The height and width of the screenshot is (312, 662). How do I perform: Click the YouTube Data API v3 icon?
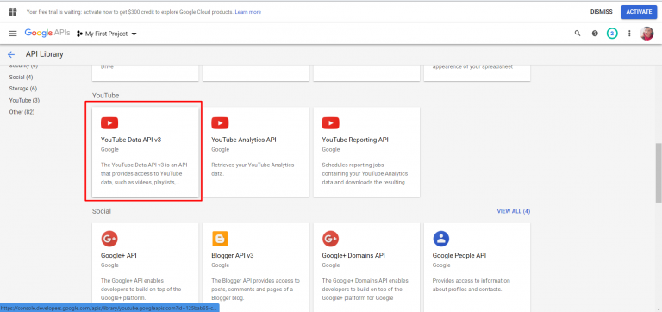(x=109, y=123)
